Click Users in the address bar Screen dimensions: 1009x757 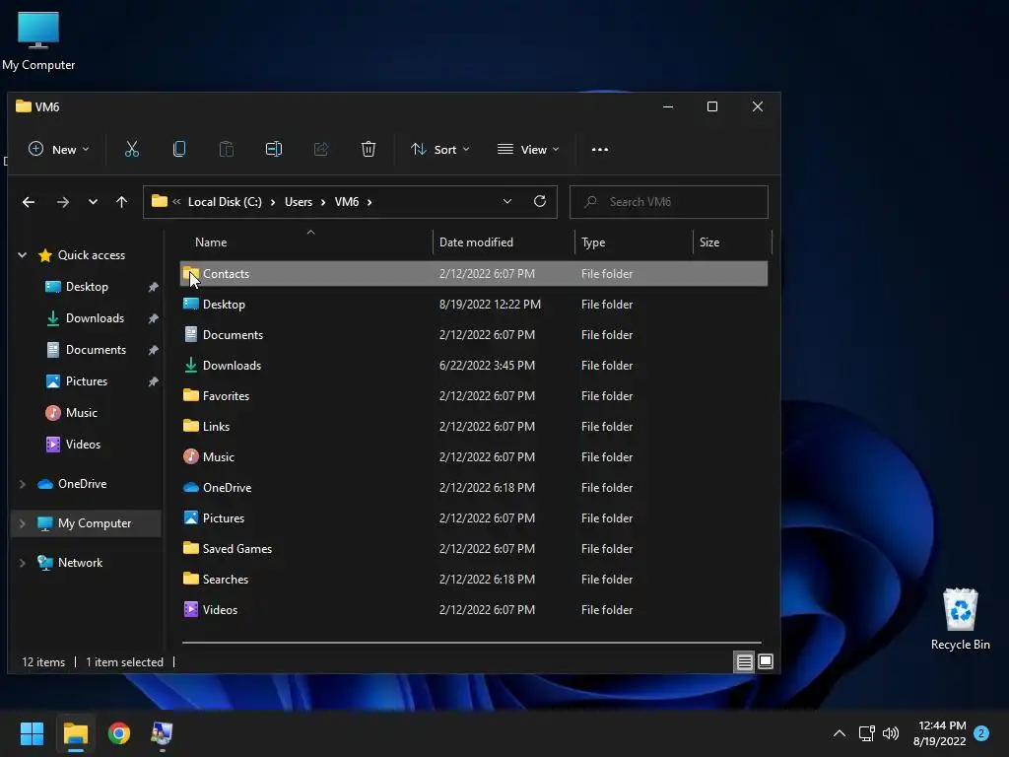pyautogui.click(x=299, y=202)
